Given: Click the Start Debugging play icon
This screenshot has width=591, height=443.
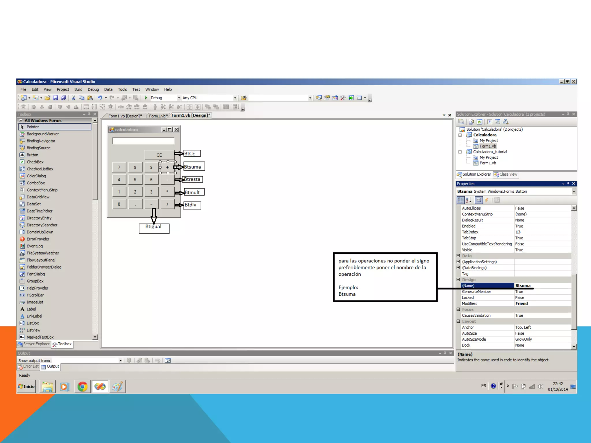Looking at the screenshot, I should coord(146,98).
